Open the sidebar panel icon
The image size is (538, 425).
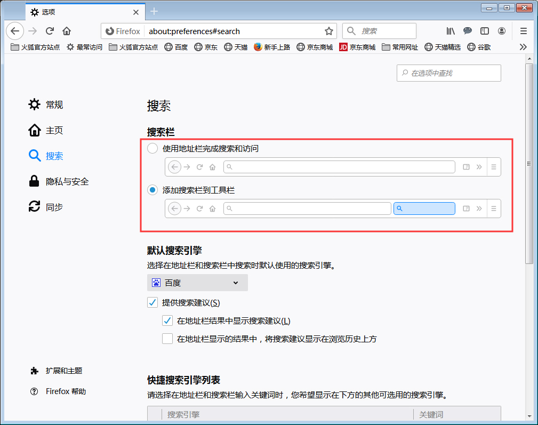[485, 31]
